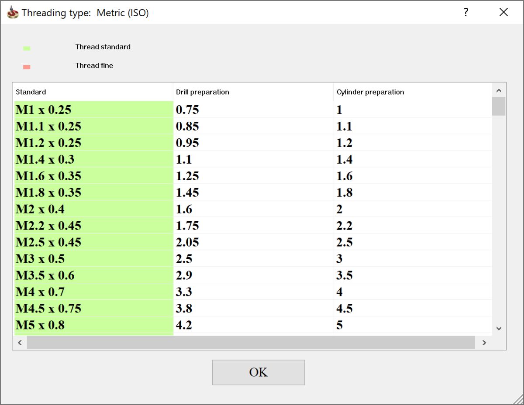
Task: Click the Thread fine legend label
Action: pos(94,66)
